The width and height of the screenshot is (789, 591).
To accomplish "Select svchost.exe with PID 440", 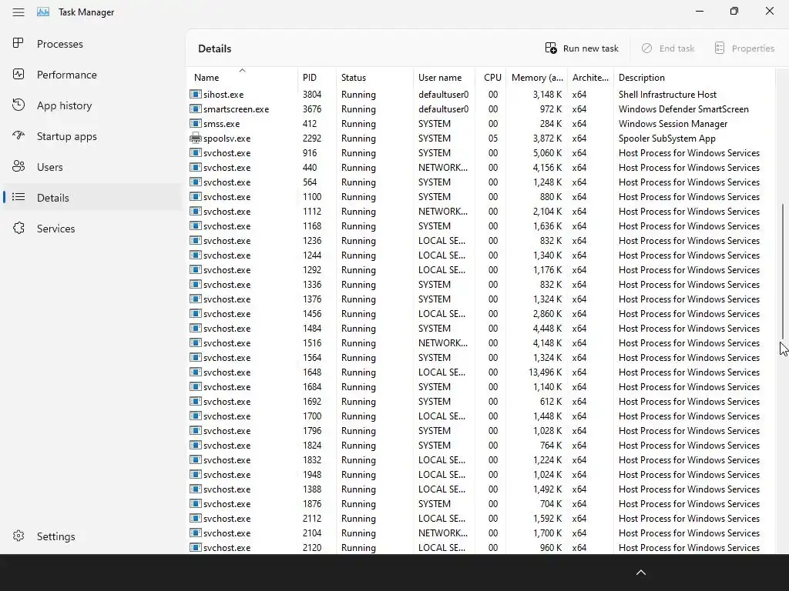I will click(x=481, y=167).
